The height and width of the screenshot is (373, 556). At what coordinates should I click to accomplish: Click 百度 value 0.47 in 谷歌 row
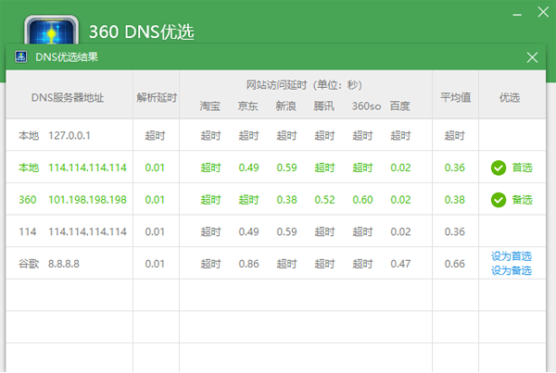point(400,264)
